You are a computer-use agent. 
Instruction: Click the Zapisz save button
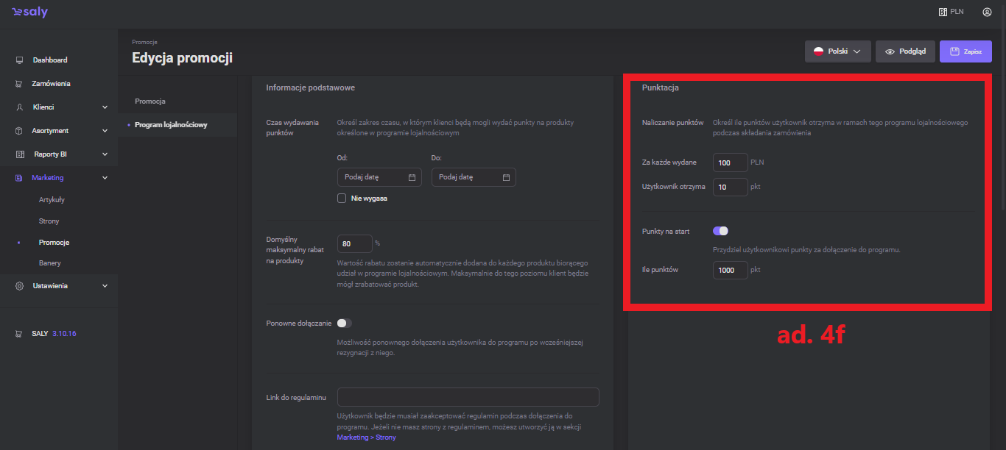(x=965, y=51)
